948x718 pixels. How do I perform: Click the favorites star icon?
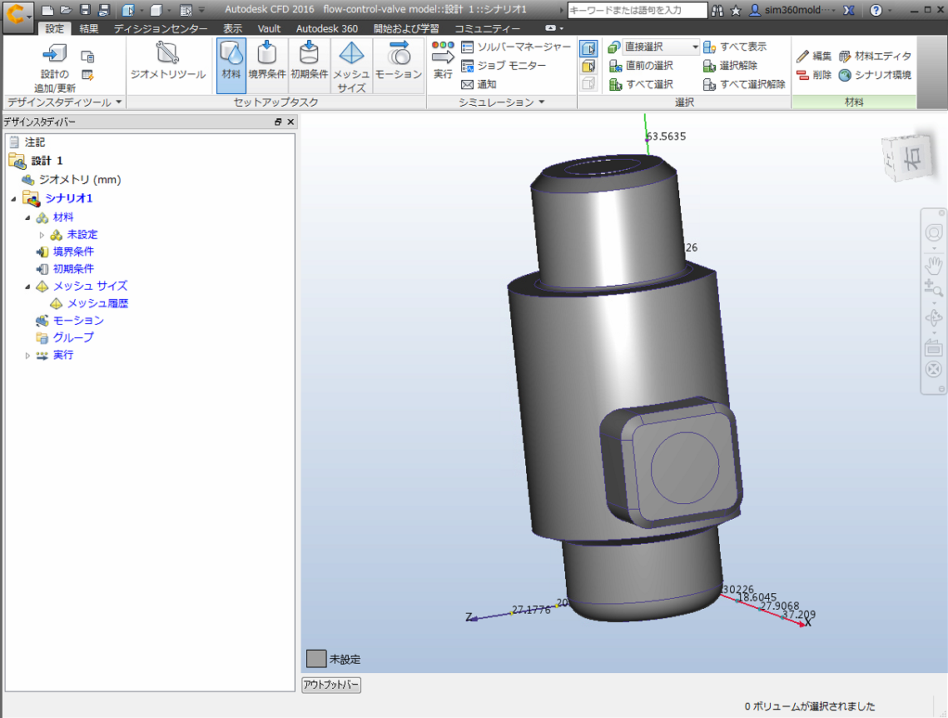[x=736, y=10]
